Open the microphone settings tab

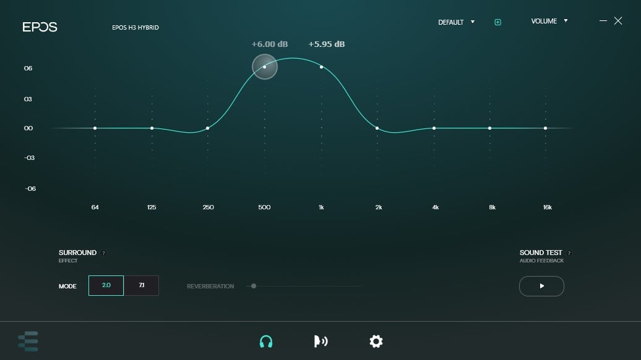320,341
